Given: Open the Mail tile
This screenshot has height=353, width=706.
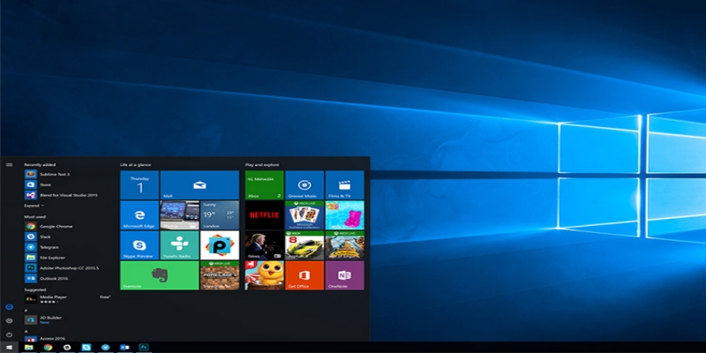Looking at the screenshot, I should tap(199, 185).
